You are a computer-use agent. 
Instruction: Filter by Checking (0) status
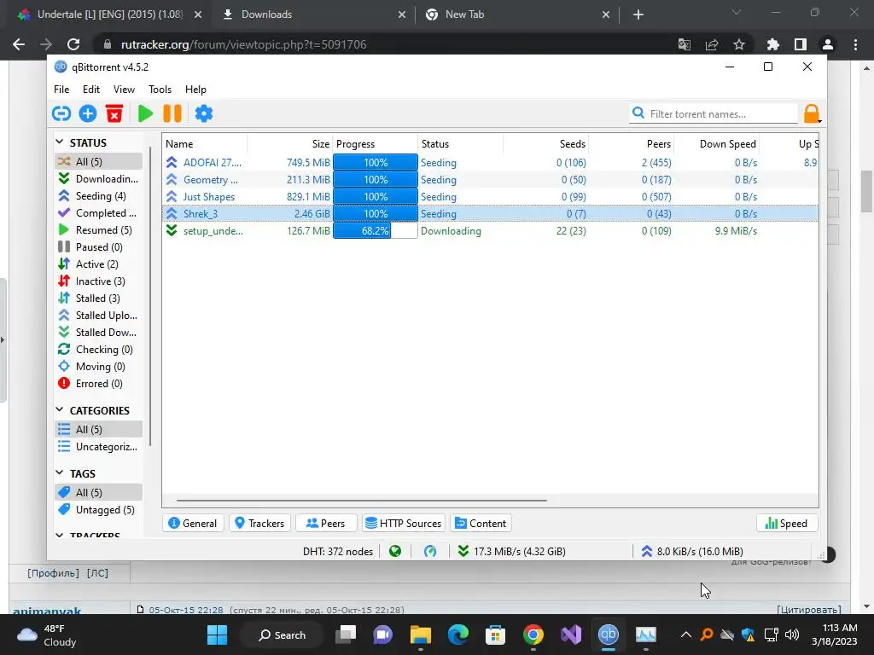pos(98,350)
